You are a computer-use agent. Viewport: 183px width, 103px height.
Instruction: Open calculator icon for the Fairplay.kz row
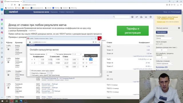tap(8, 88)
